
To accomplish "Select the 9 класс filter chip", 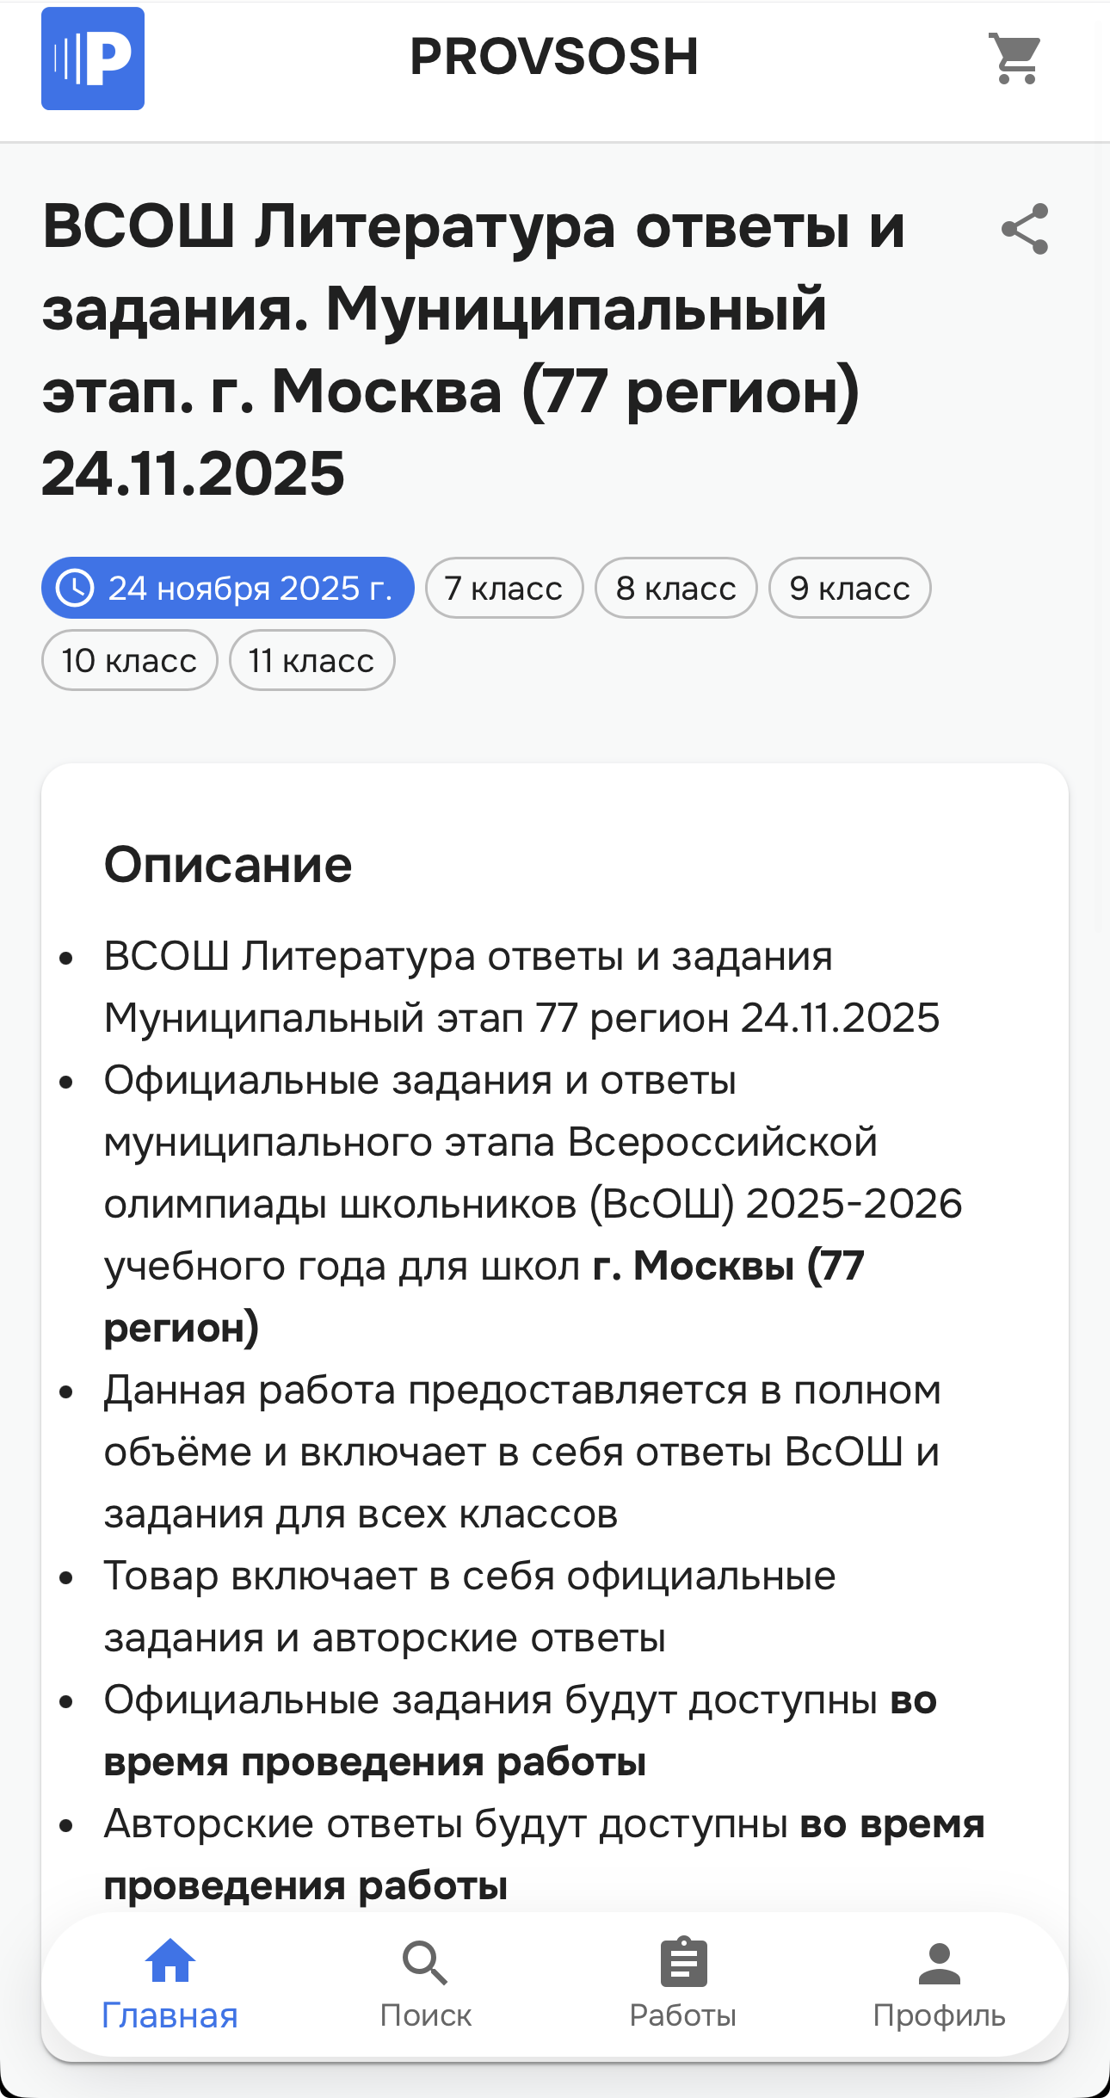I will [848, 588].
